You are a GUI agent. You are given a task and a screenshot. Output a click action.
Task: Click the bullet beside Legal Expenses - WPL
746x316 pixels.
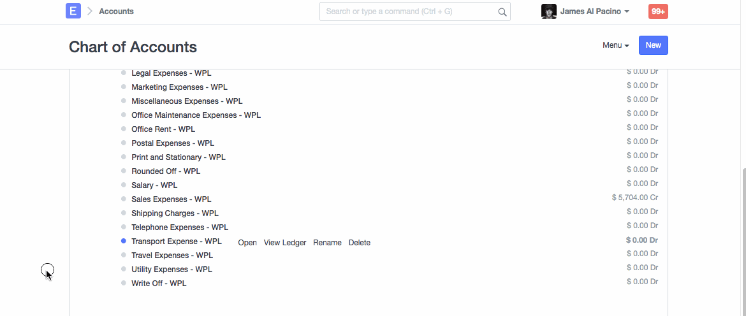[x=124, y=73]
